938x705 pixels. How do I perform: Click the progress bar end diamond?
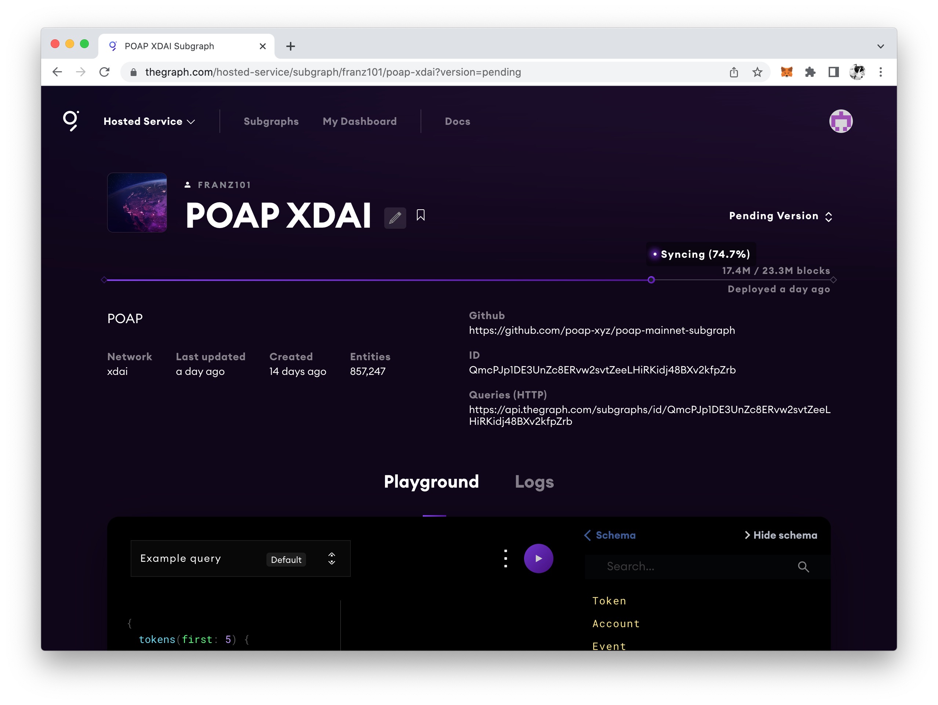[x=833, y=280]
